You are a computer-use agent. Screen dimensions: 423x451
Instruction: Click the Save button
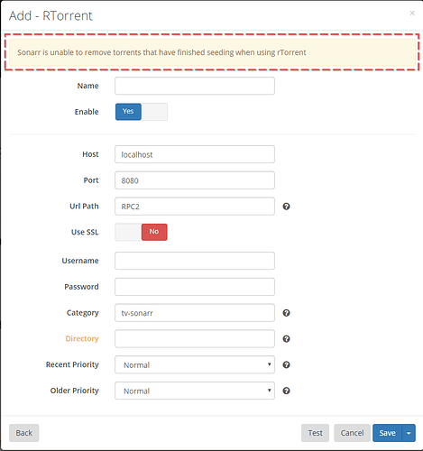pos(387,433)
